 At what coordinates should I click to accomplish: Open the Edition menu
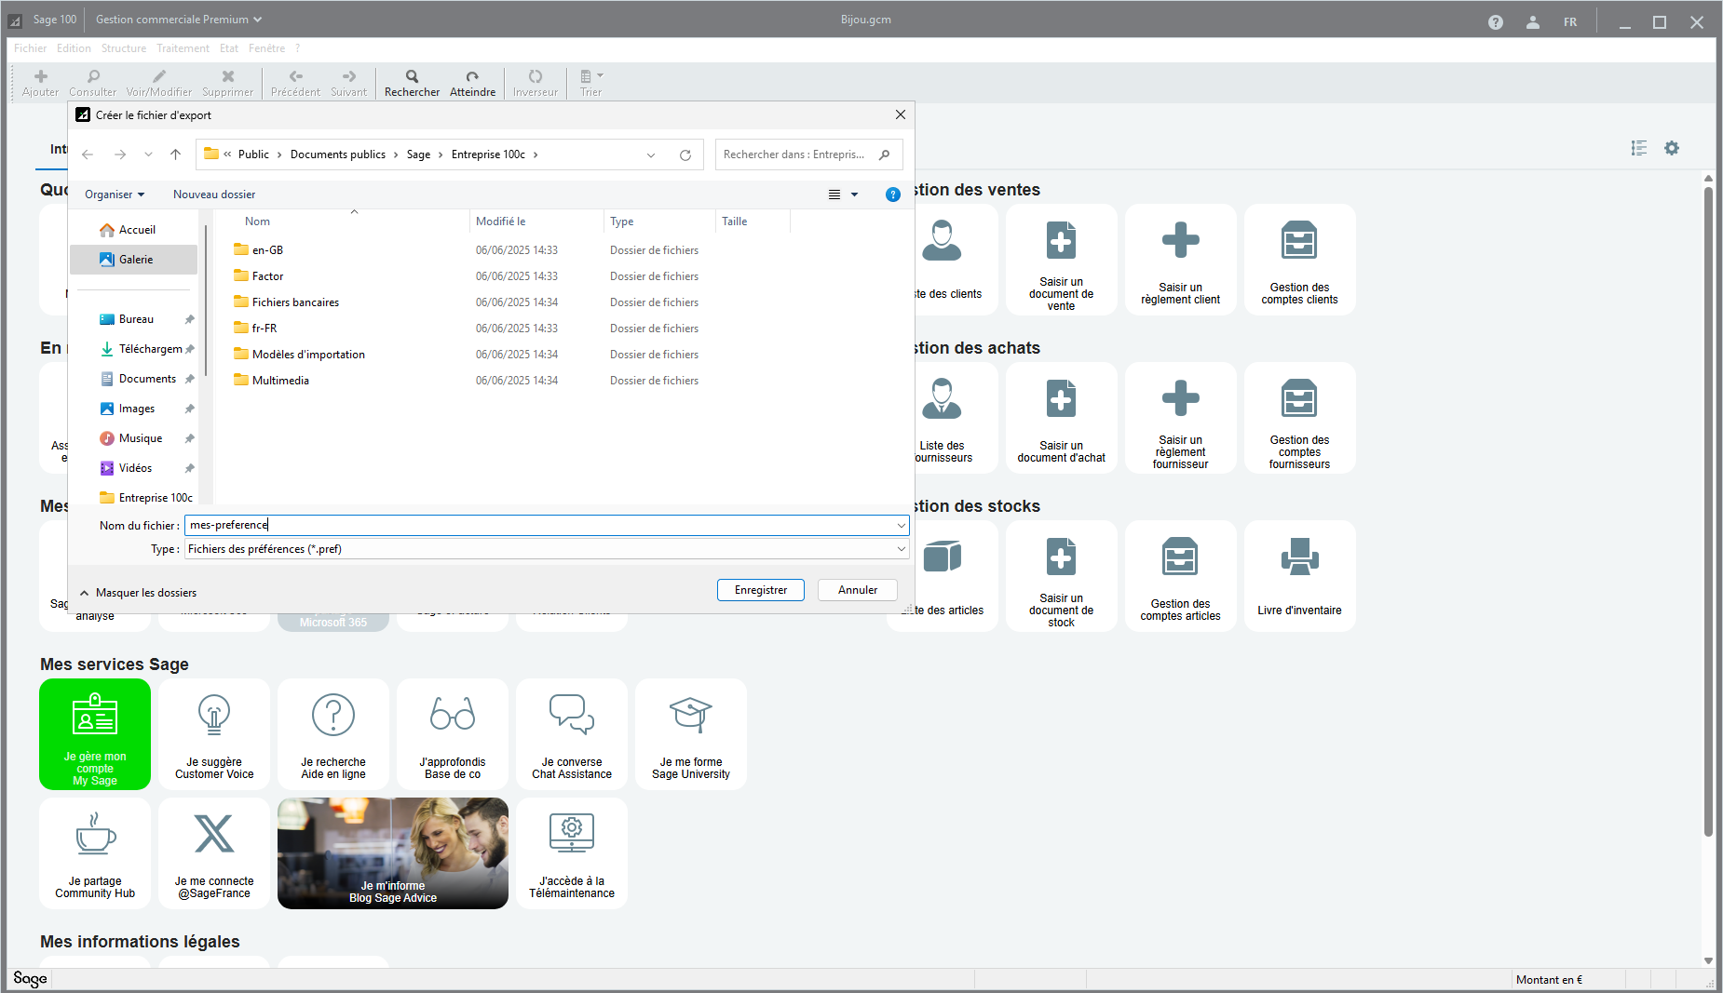[x=74, y=48]
